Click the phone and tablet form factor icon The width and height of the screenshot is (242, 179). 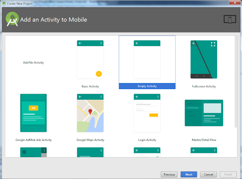pos(230,19)
